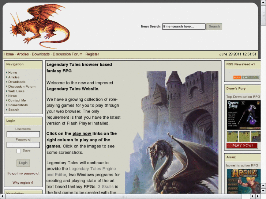Click the 'Login' panel heading
The height and width of the screenshot is (199, 266).
tap(11, 121)
